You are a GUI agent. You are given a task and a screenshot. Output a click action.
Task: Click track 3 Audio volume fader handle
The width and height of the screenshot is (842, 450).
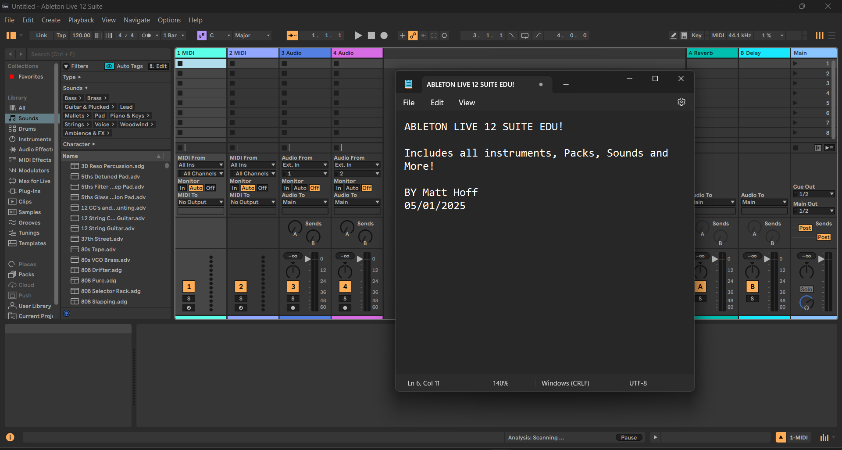coord(308,259)
